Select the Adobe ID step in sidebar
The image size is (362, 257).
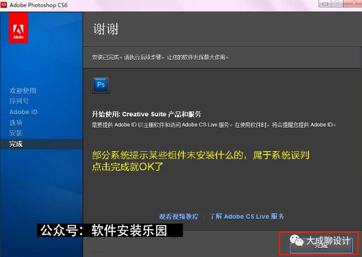(23, 112)
